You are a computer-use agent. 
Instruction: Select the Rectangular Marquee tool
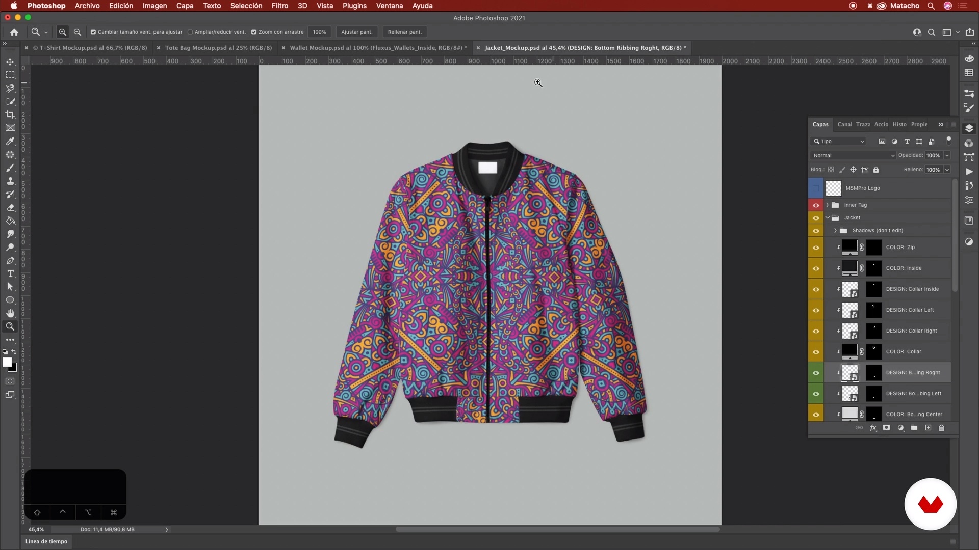10,75
